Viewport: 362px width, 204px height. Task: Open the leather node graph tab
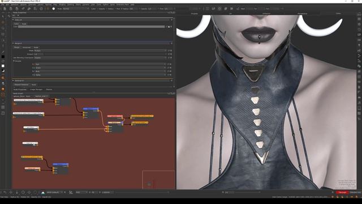tap(41, 96)
